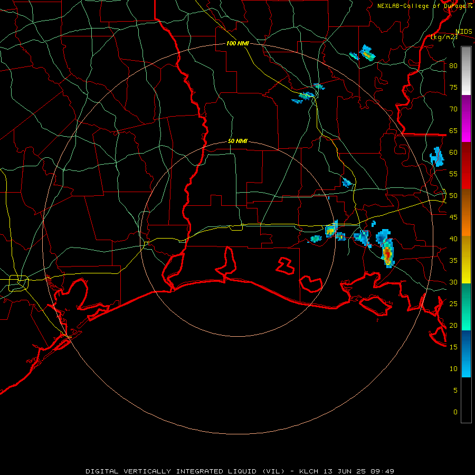The height and width of the screenshot is (475, 475).
Task: Click the yellow segment of the colorbar
Action: point(466,260)
